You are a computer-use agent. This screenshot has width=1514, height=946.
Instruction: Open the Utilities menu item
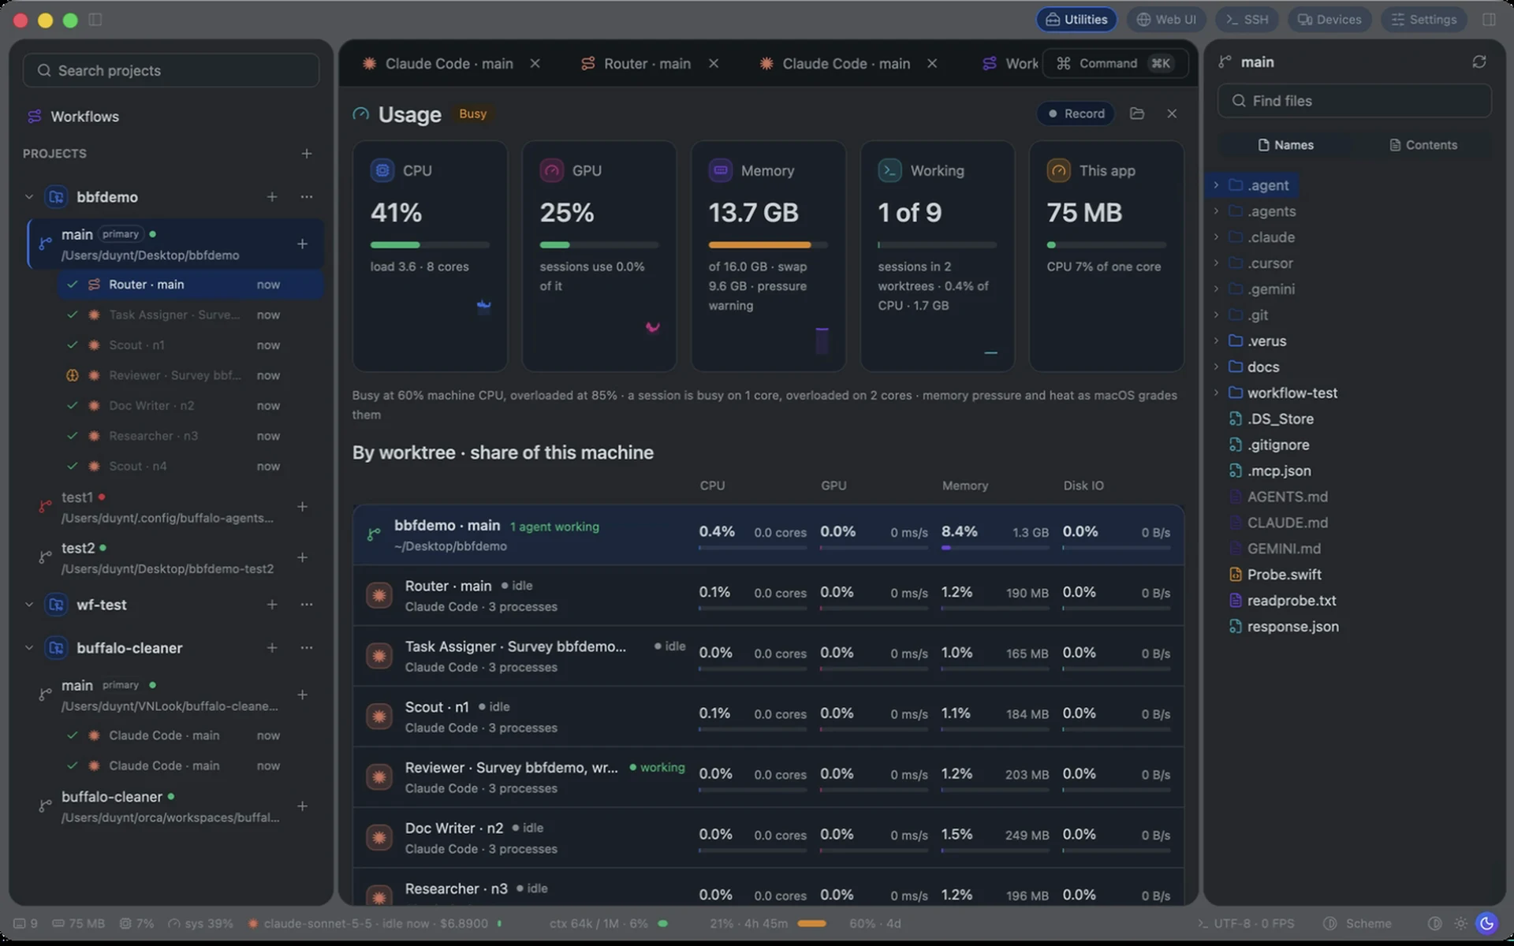pos(1076,20)
